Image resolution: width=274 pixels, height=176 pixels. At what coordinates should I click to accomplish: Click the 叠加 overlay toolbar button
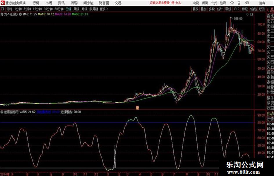(204, 9)
